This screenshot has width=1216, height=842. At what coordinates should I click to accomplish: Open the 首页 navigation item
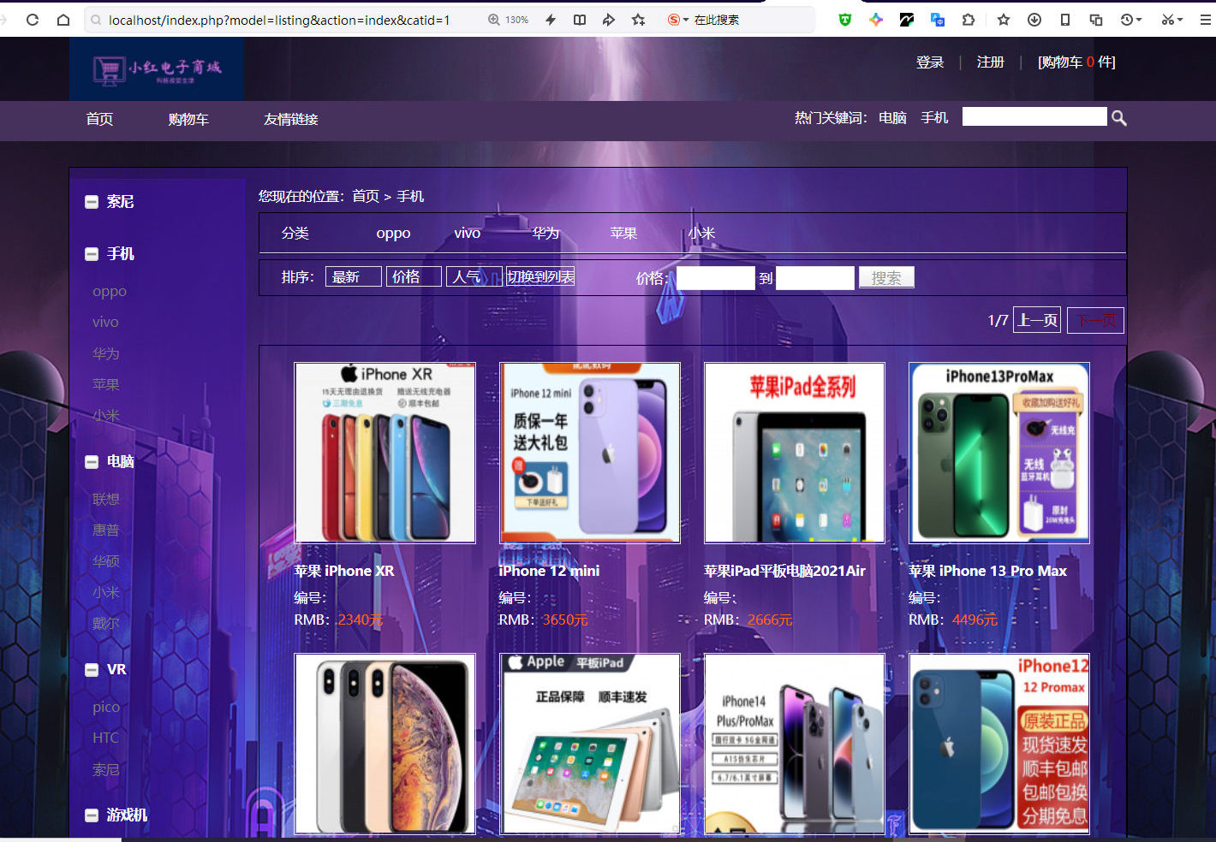tap(99, 119)
